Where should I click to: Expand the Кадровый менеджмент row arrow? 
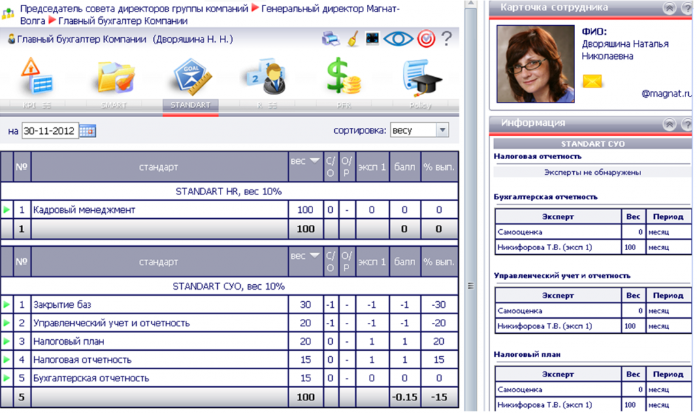pos(6,209)
